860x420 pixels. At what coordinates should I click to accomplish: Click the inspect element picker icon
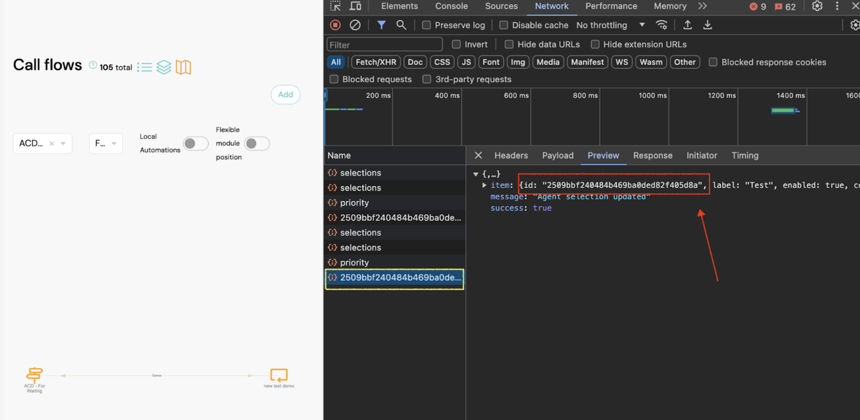[x=335, y=6]
